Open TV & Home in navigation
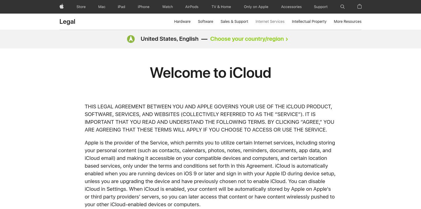 tap(221, 6)
